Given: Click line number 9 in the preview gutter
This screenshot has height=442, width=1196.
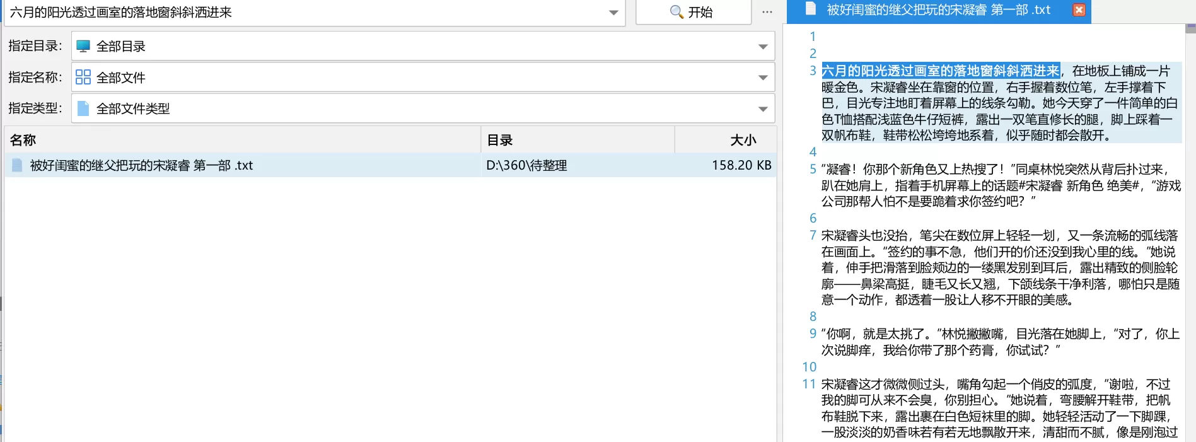Looking at the screenshot, I should point(813,334).
